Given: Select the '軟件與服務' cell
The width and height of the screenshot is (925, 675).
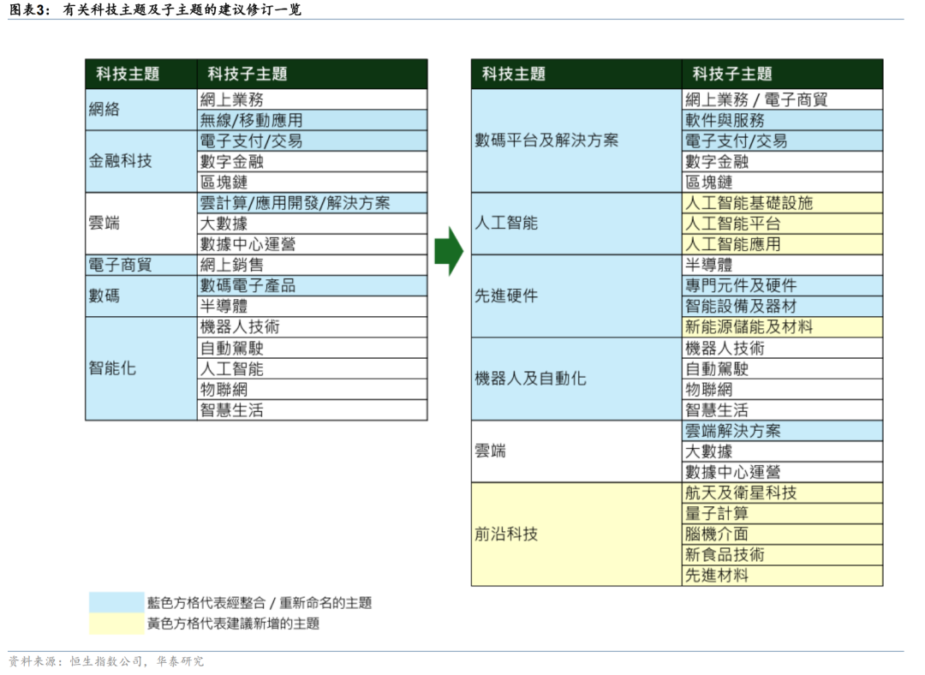Looking at the screenshot, I should tap(782, 121).
